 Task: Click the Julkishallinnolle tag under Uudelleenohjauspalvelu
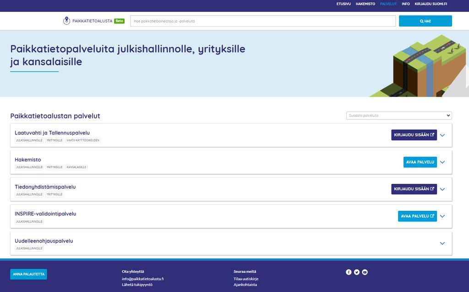29,248
